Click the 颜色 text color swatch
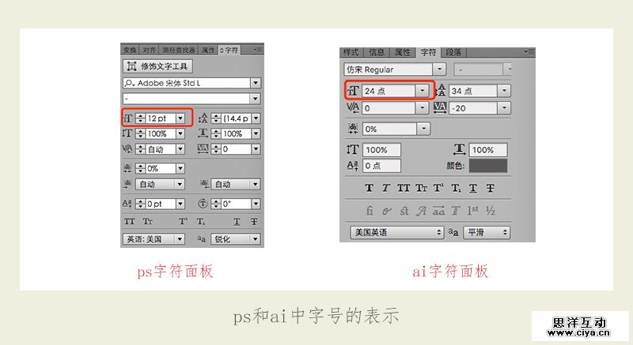Image resolution: width=633 pixels, height=345 pixels. point(488,166)
